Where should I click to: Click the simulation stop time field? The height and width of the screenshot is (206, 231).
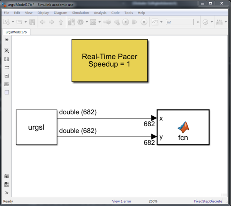click(180, 22)
